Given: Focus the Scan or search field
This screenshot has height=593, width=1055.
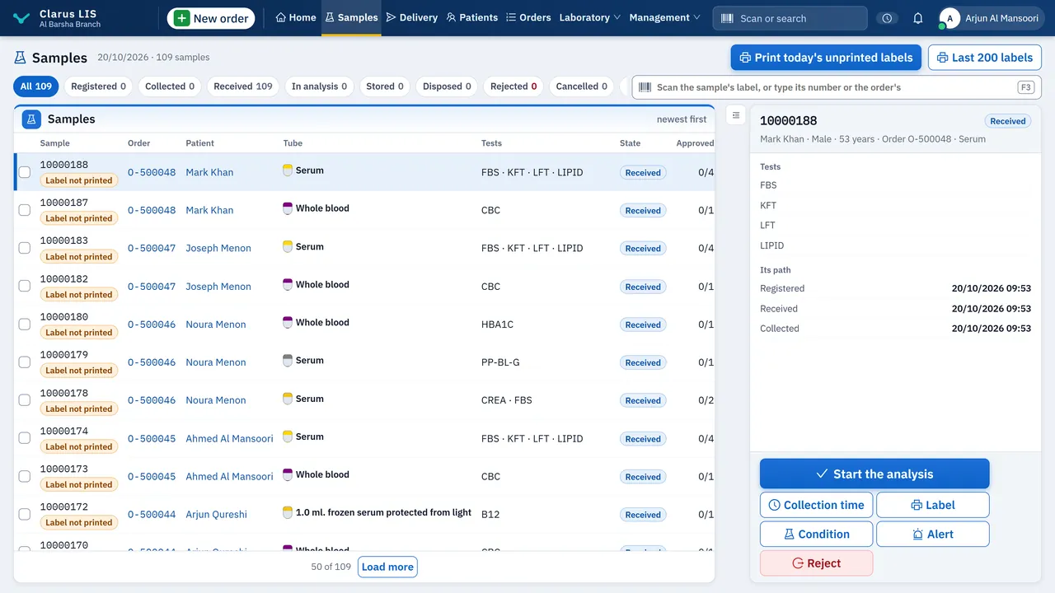Looking at the screenshot, I should click(790, 18).
